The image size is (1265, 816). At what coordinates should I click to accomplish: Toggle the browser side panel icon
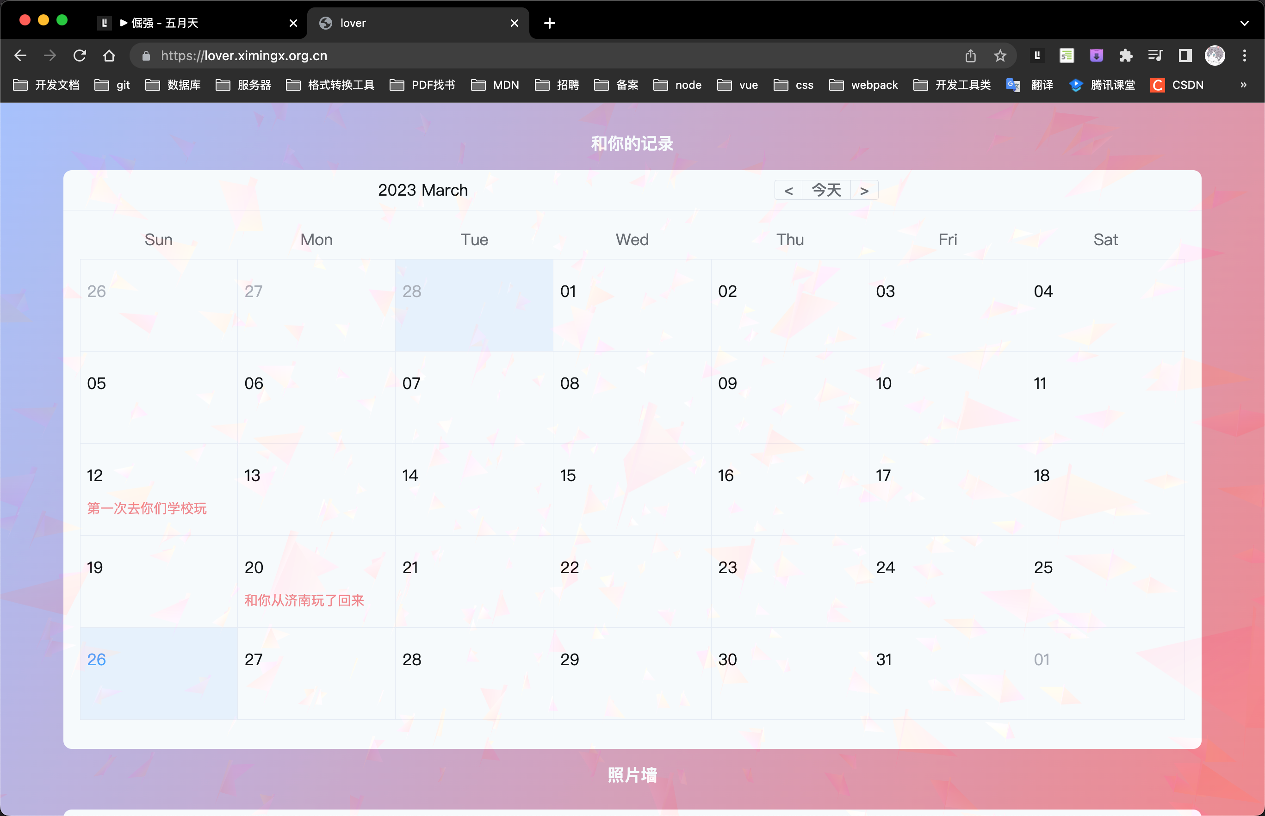point(1185,56)
